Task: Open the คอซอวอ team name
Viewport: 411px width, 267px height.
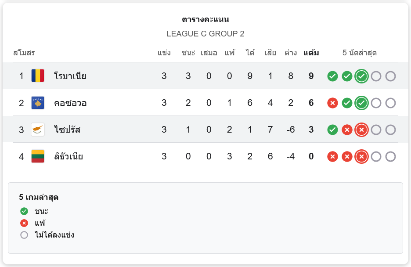Action: click(x=70, y=103)
